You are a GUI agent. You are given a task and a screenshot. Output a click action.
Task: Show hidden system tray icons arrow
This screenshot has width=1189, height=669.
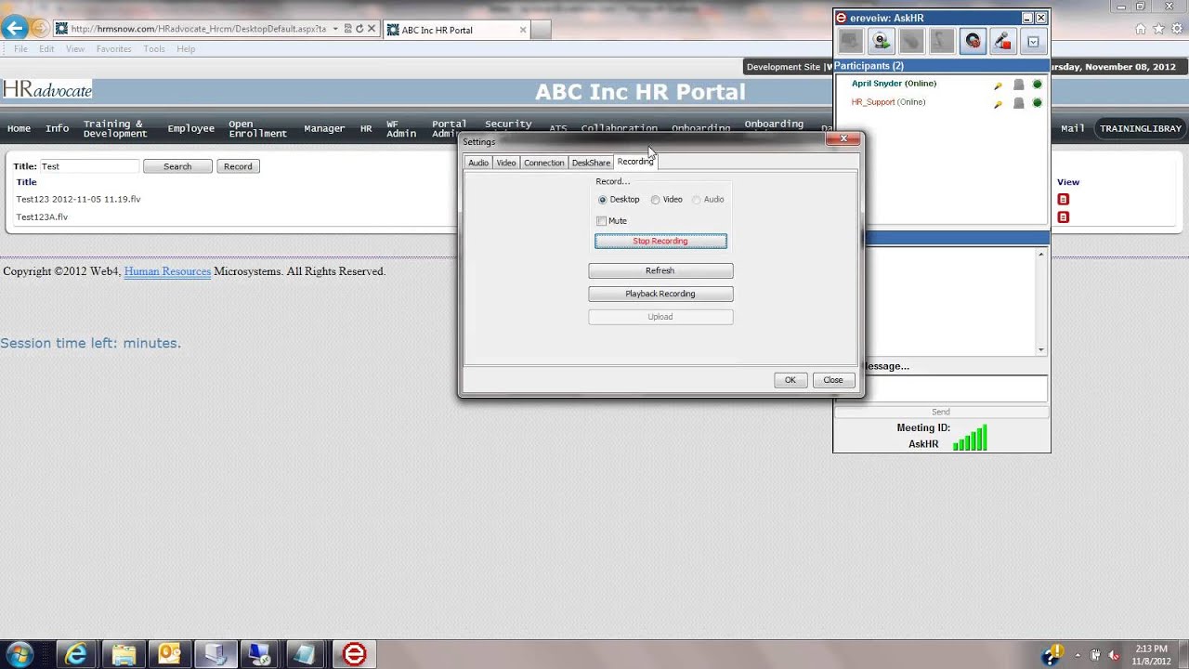pyautogui.click(x=1078, y=654)
